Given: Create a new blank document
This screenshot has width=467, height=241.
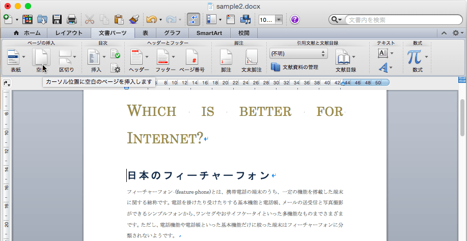Looking at the screenshot, I should pyautogui.click(x=8, y=19).
